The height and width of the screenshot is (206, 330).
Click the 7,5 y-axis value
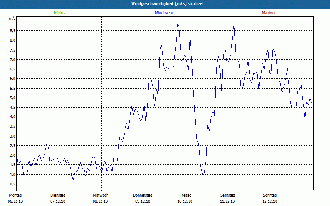[12, 50]
